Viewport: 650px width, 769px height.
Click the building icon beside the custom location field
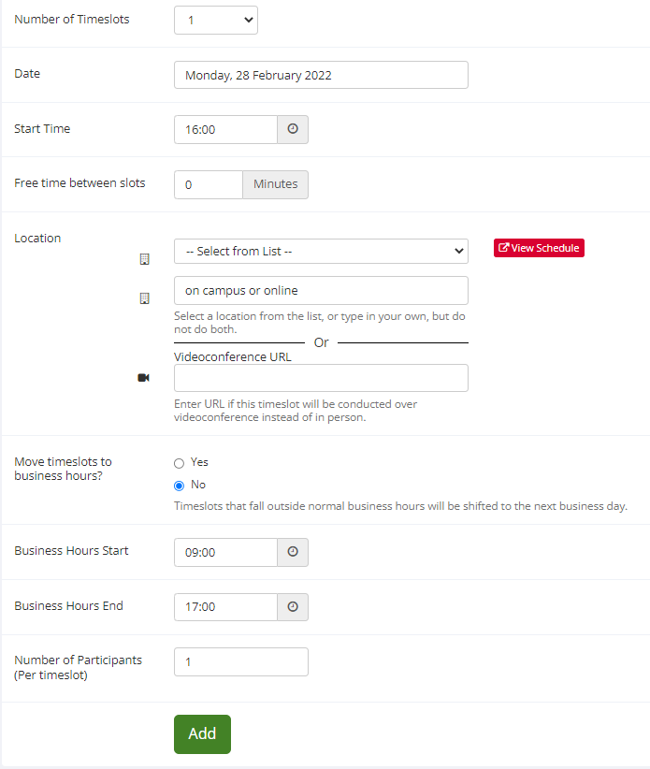tap(145, 298)
